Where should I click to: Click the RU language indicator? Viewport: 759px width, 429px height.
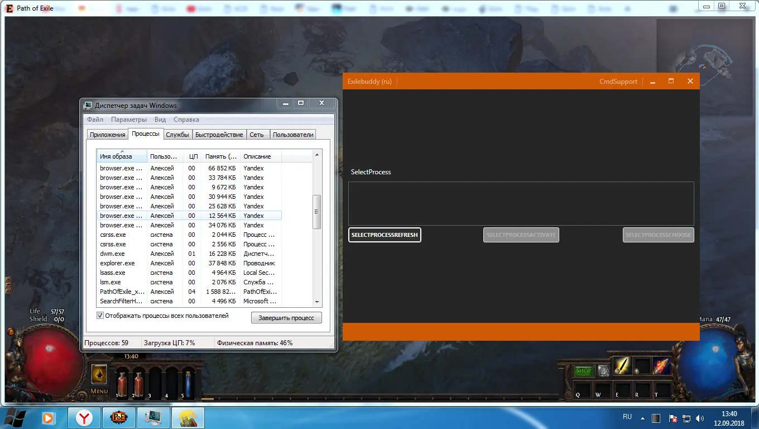[627, 417]
